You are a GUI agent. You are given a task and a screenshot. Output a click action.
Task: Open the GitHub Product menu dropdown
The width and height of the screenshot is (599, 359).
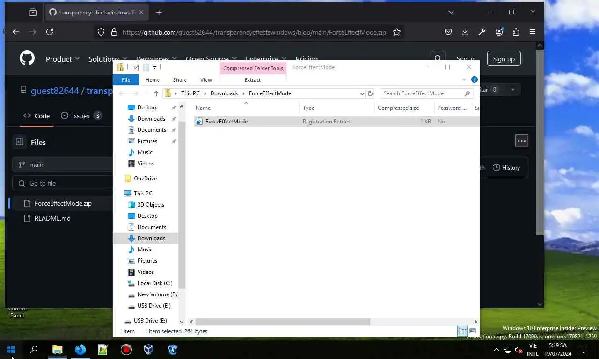(63, 59)
